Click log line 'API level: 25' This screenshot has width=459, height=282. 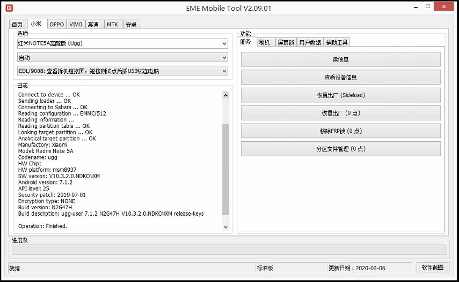34,188
